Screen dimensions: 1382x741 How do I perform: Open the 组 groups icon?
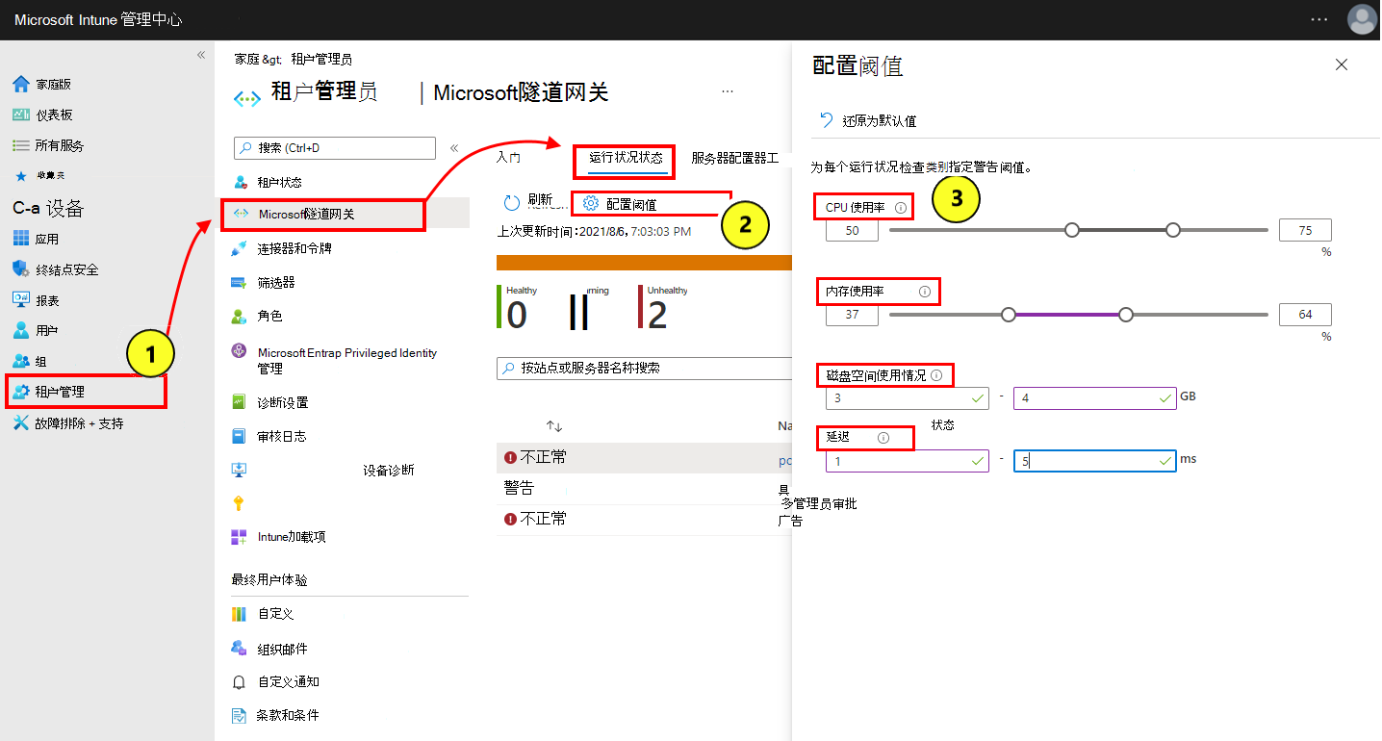pos(21,361)
